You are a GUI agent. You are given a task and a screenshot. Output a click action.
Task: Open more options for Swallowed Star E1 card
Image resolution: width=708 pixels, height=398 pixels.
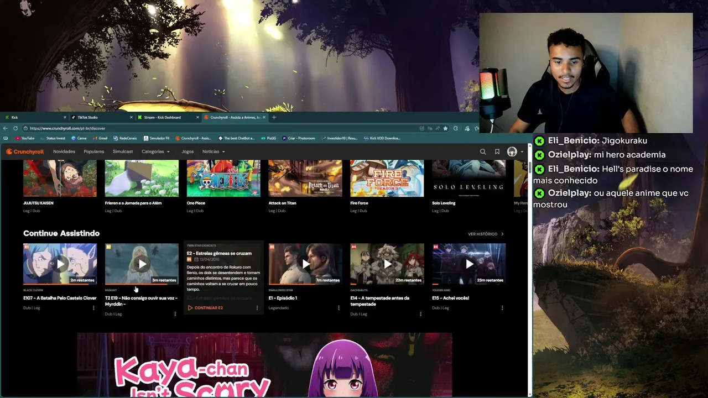tap(339, 308)
